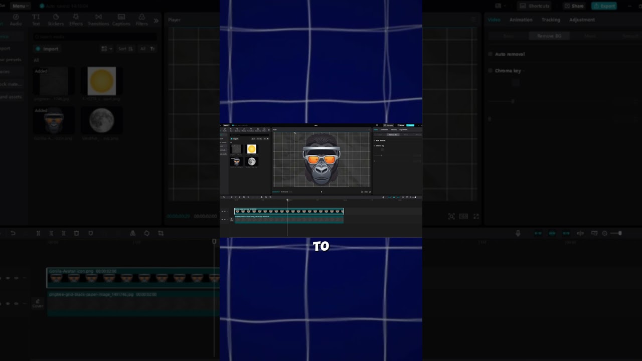Open Player panel menu icon in large backdrop
642x361 pixels.
pos(473,20)
